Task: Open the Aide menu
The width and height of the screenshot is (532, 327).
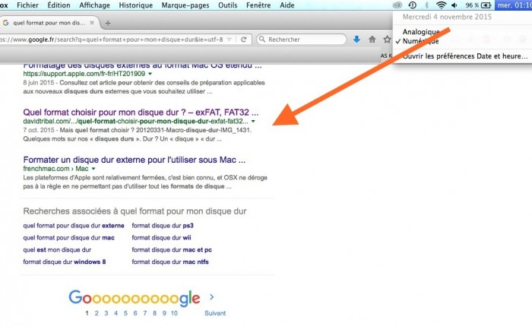Action: [x=287, y=5]
